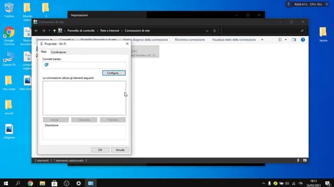
Task: Go forward in Connessioni di rete window
Action: (x=43, y=31)
